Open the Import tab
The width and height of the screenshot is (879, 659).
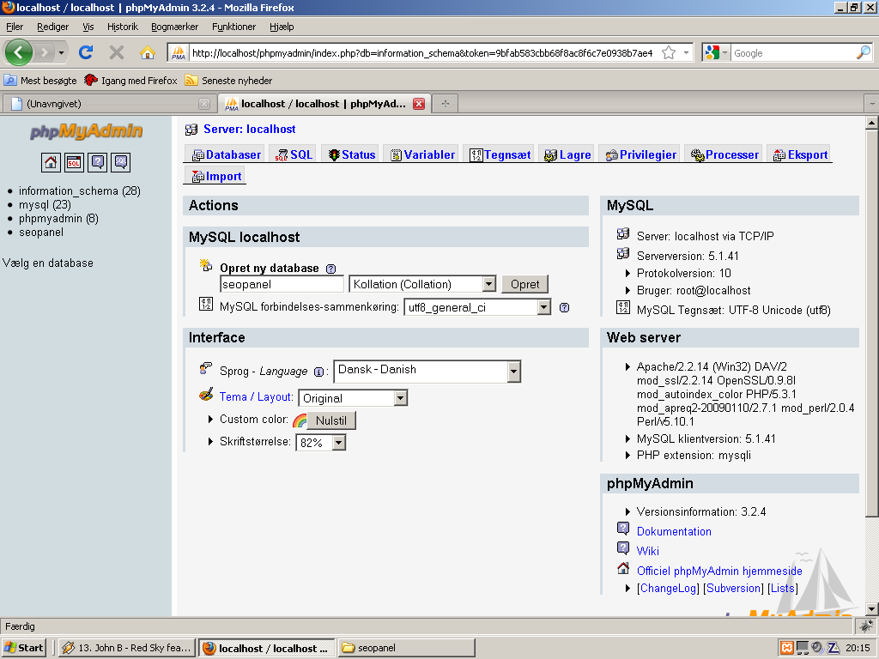pos(215,176)
